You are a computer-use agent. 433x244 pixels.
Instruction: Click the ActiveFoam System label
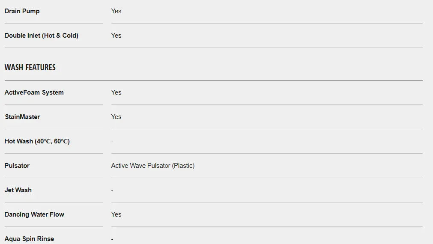click(34, 92)
